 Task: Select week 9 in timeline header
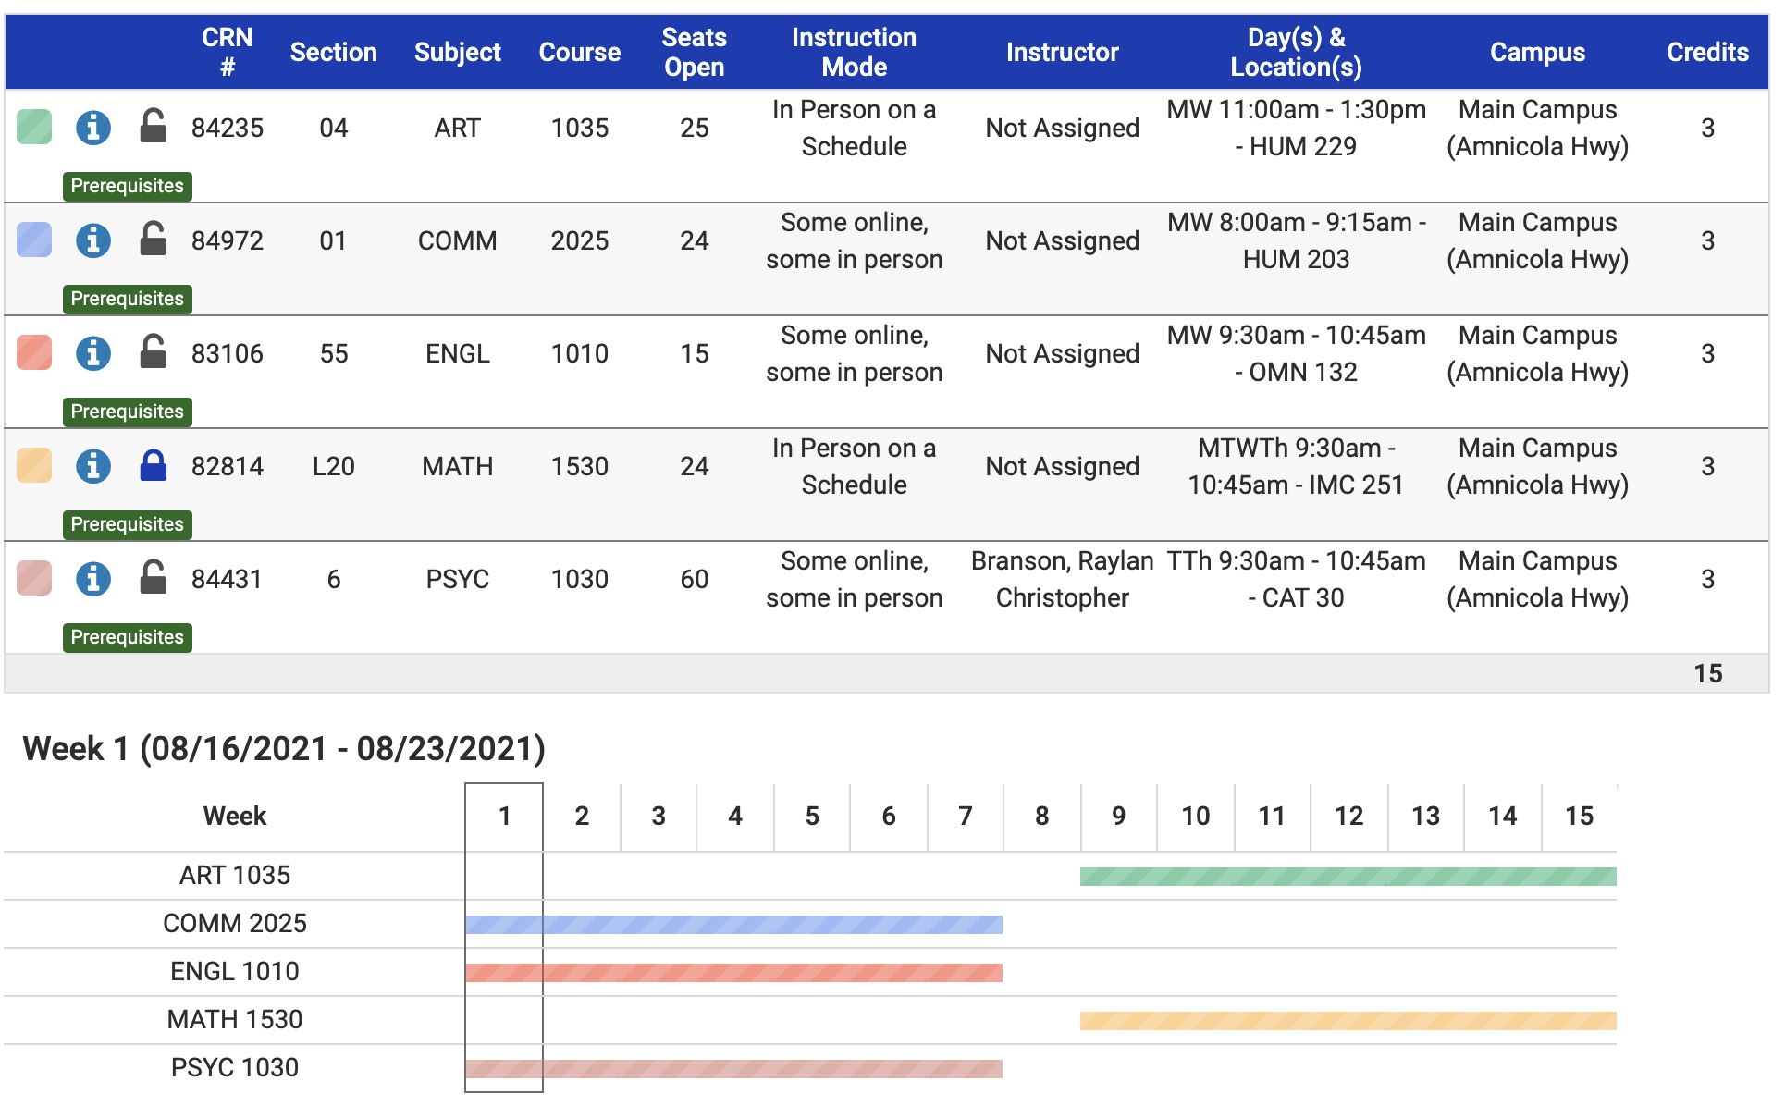pyautogui.click(x=1118, y=816)
